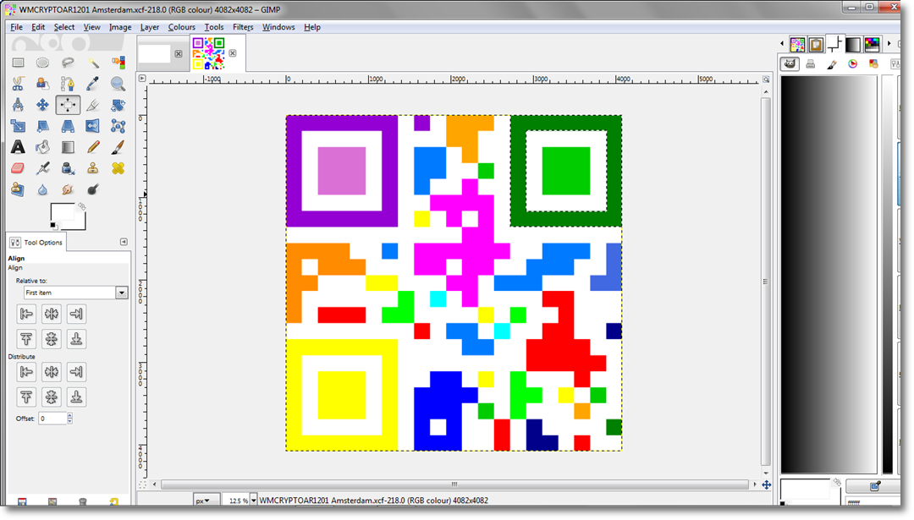Open the foreground colour swatch
Screen dimensions: 914x520
pyautogui.click(x=62, y=212)
